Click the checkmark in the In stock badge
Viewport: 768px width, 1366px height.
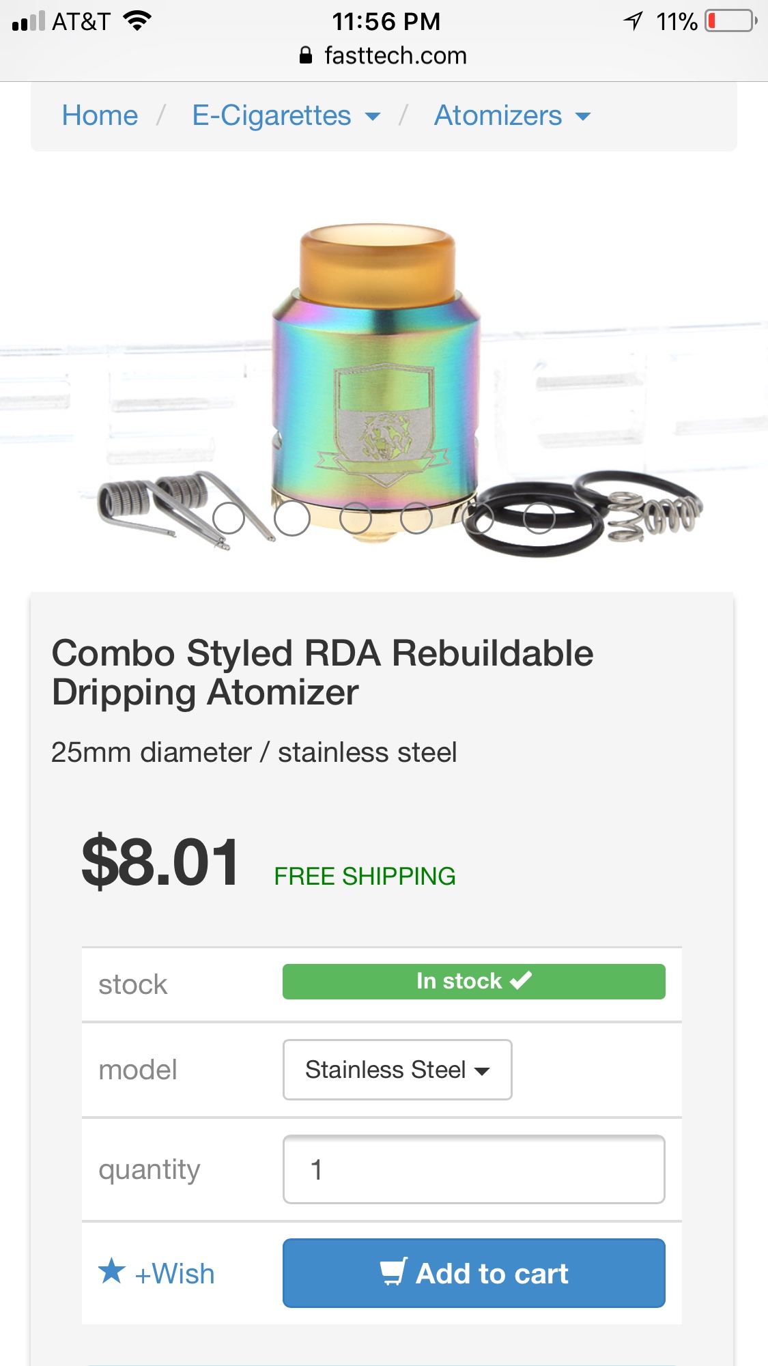521,980
